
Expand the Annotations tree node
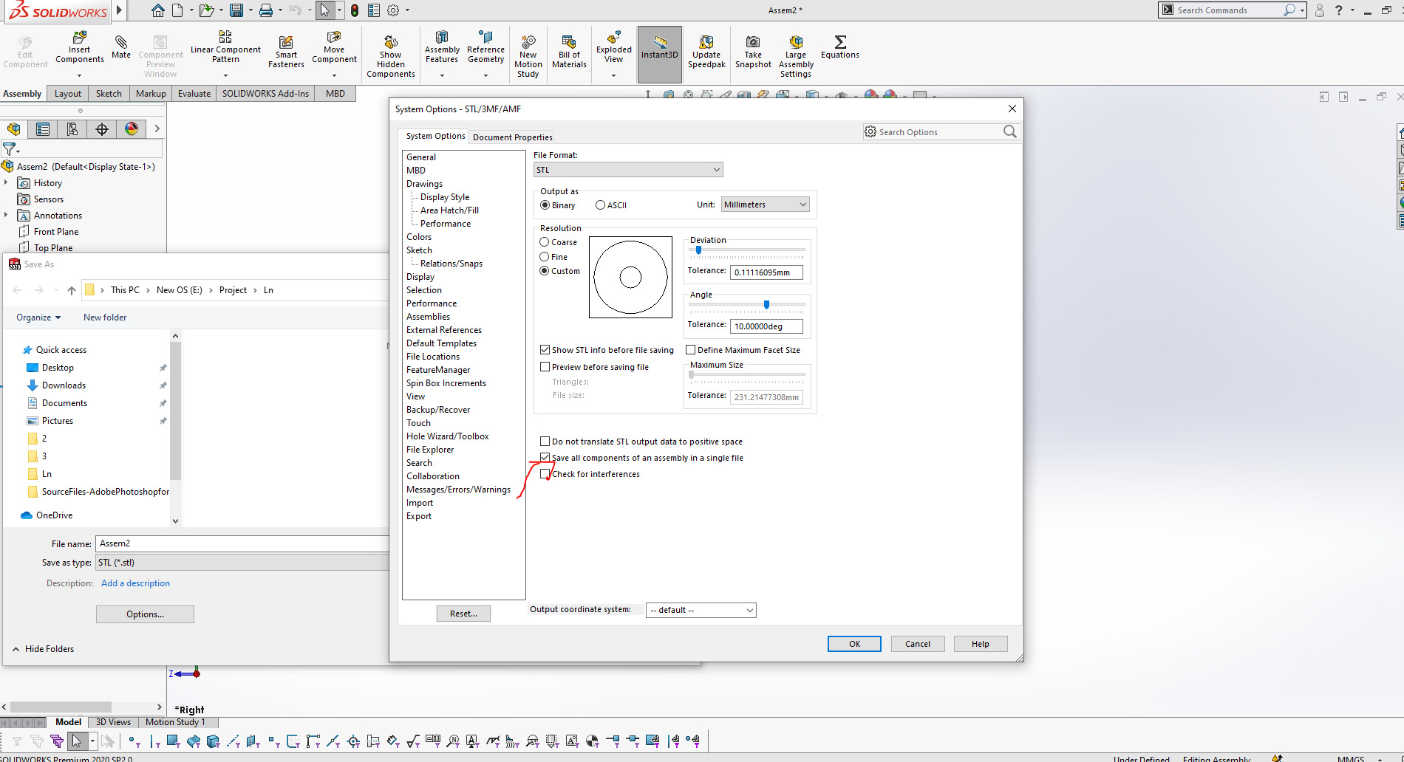tap(6, 215)
